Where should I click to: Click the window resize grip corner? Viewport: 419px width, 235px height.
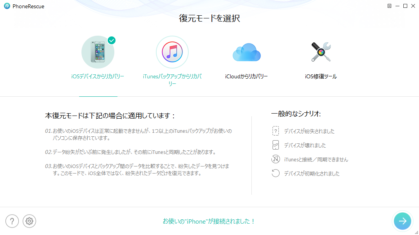pos(417,233)
